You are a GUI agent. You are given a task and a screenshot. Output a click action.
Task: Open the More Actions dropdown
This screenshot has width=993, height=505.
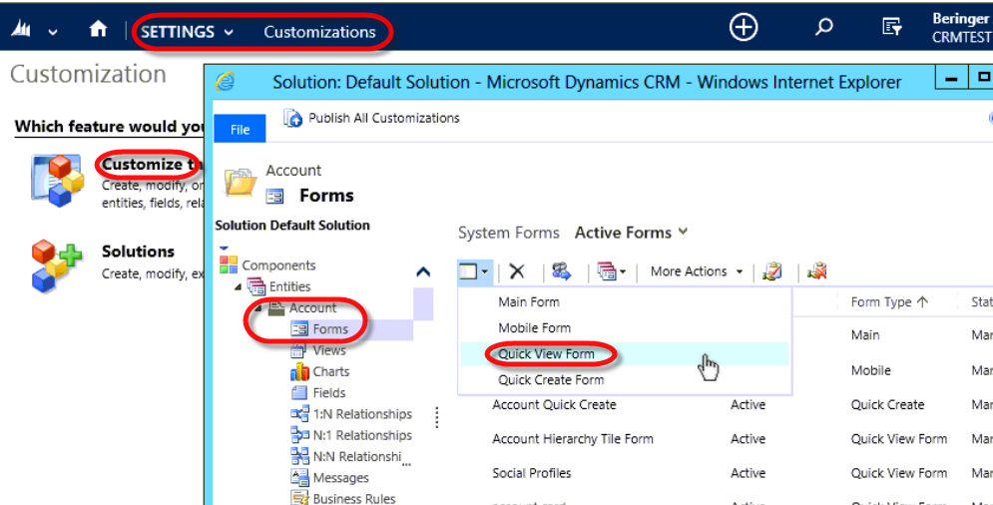(697, 271)
